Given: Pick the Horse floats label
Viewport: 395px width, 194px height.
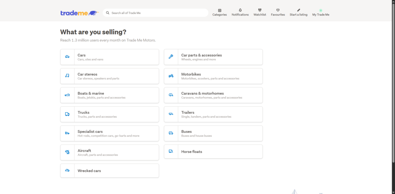Looking at the screenshot, I should pos(192,152).
